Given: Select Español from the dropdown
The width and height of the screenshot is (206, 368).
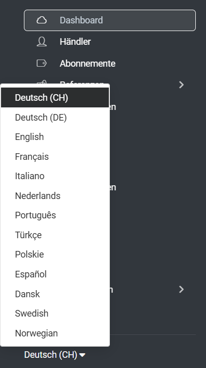Looking at the screenshot, I should [x=55, y=274].
